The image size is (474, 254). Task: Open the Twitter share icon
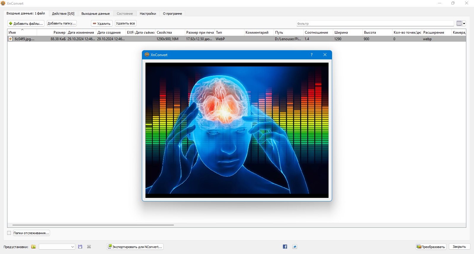295,247
